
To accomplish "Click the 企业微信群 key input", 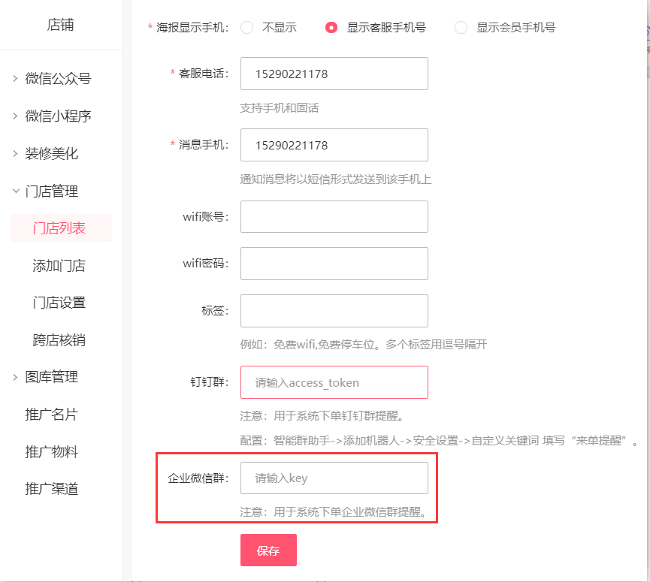I will point(334,478).
